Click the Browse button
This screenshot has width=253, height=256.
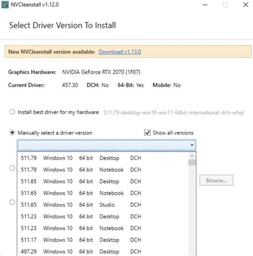pos(216,180)
